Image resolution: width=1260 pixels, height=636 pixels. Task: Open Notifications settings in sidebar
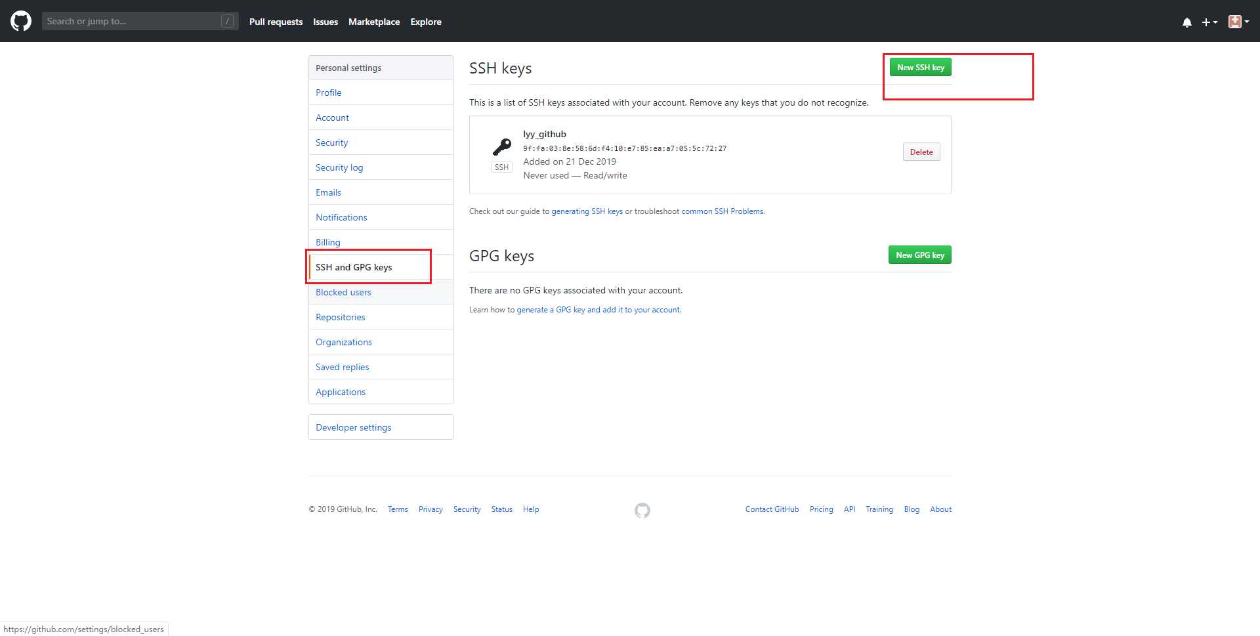click(x=381, y=217)
